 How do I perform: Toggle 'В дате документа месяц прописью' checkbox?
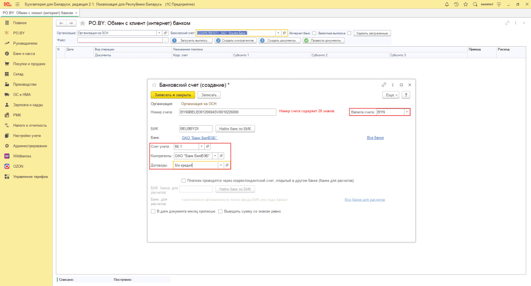[x=152, y=211]
